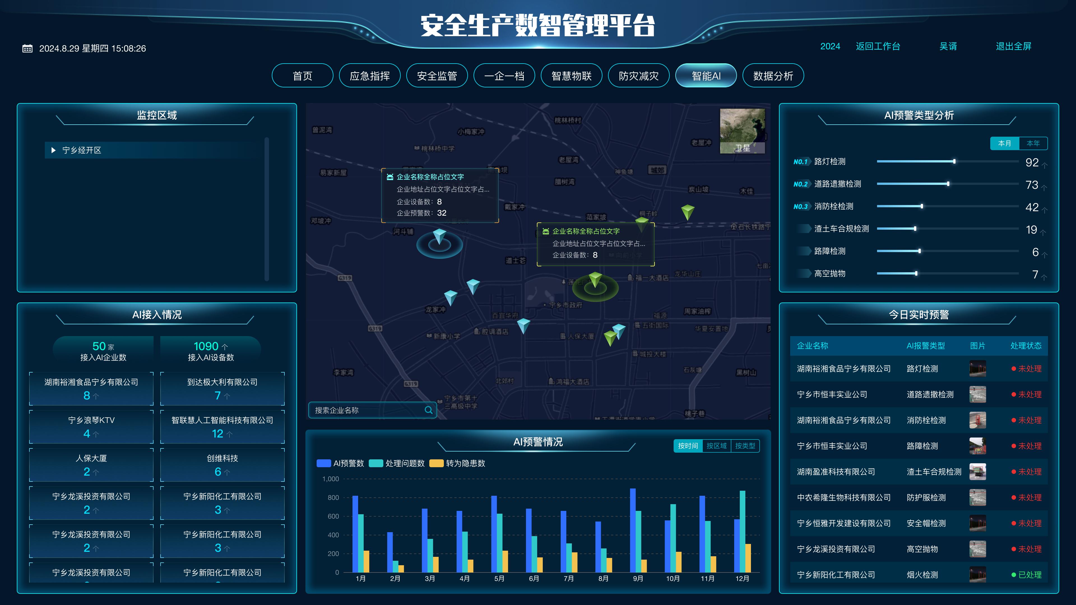Open the 路灯检测 alert image thumbnail
The image size is (1076, 605).
tap(977, 369)
